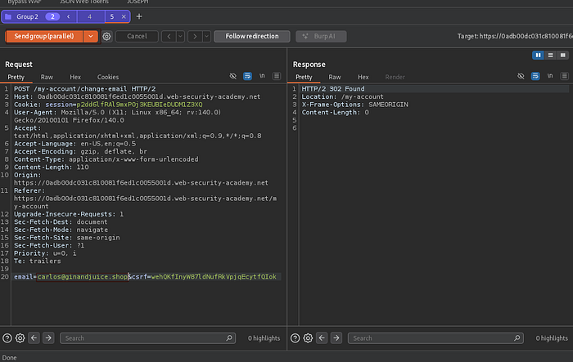The width and height of the screenshot is (573, 362).
Task: Open the forward history dropdown arrow
Action: pyautogui.click(x=206, y=36)
